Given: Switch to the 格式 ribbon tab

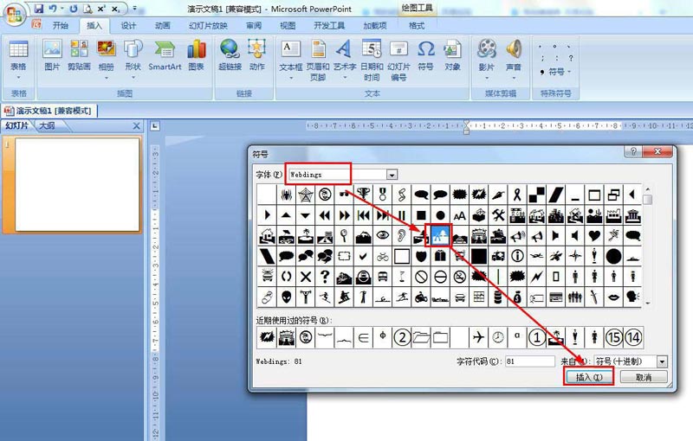Looking at the screenshot, I should [x=417, y=26].
